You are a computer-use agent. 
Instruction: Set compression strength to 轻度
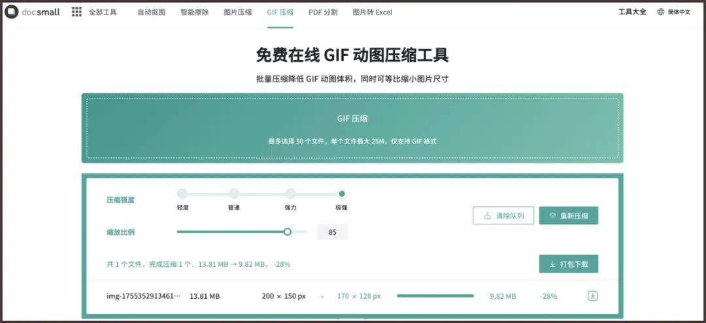[182, 194]
